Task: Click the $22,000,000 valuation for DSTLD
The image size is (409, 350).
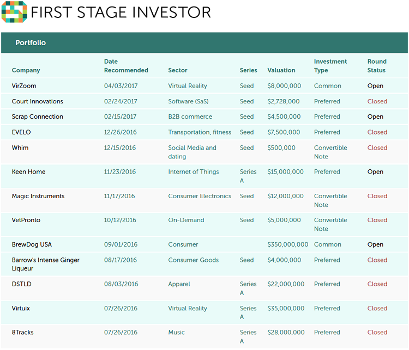Action: pyautogui.click(x=286, y=284)
